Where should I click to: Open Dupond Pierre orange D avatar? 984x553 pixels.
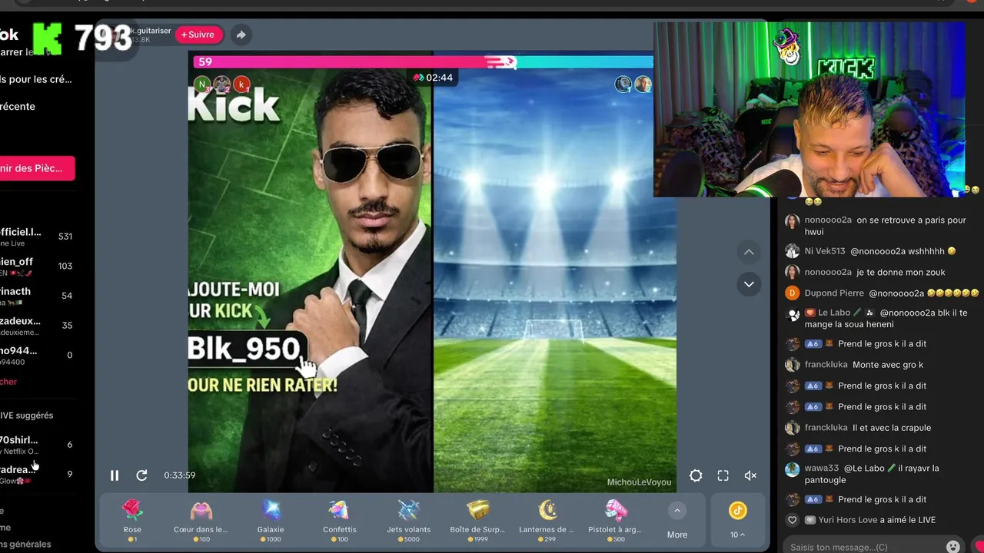[x=793, y=293]
